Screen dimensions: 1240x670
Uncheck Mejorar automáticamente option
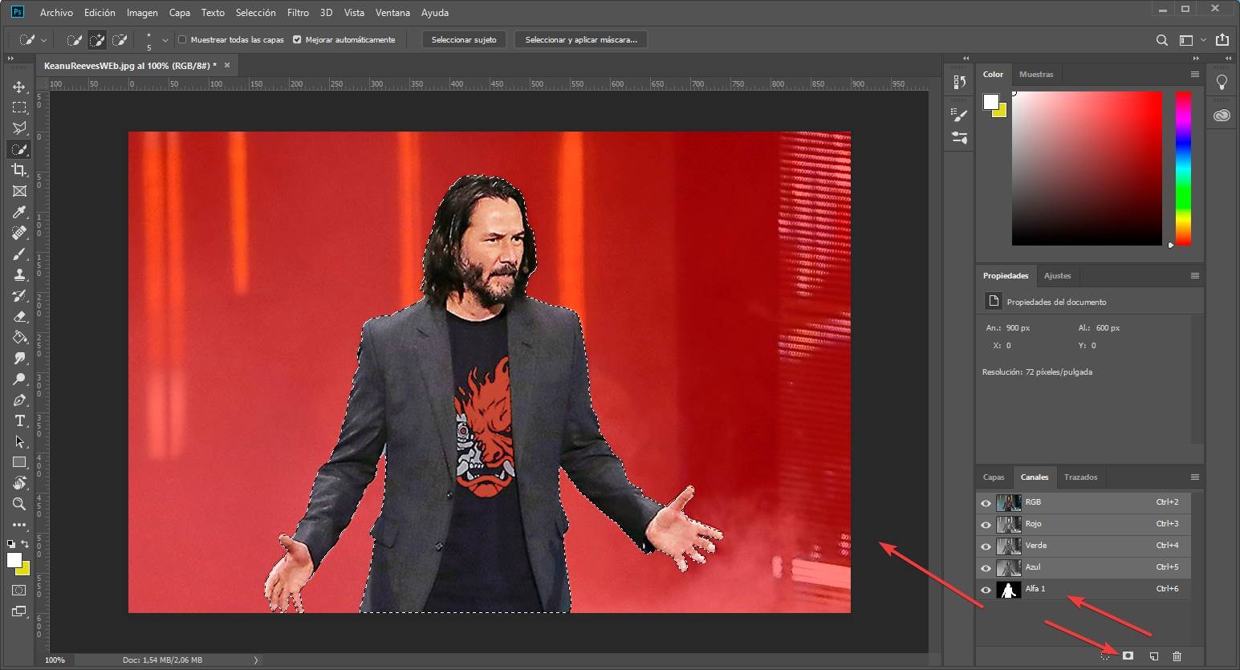click(297, 39)
